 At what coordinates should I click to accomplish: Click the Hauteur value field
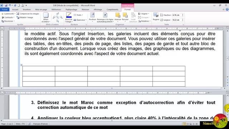pyautogui.click(x=176, y=15)
